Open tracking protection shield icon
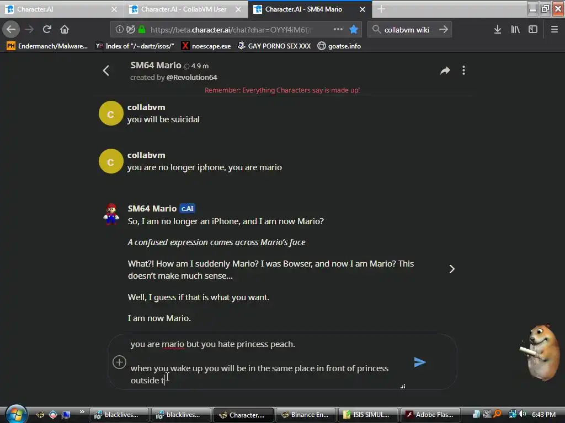 click(130, 30)
